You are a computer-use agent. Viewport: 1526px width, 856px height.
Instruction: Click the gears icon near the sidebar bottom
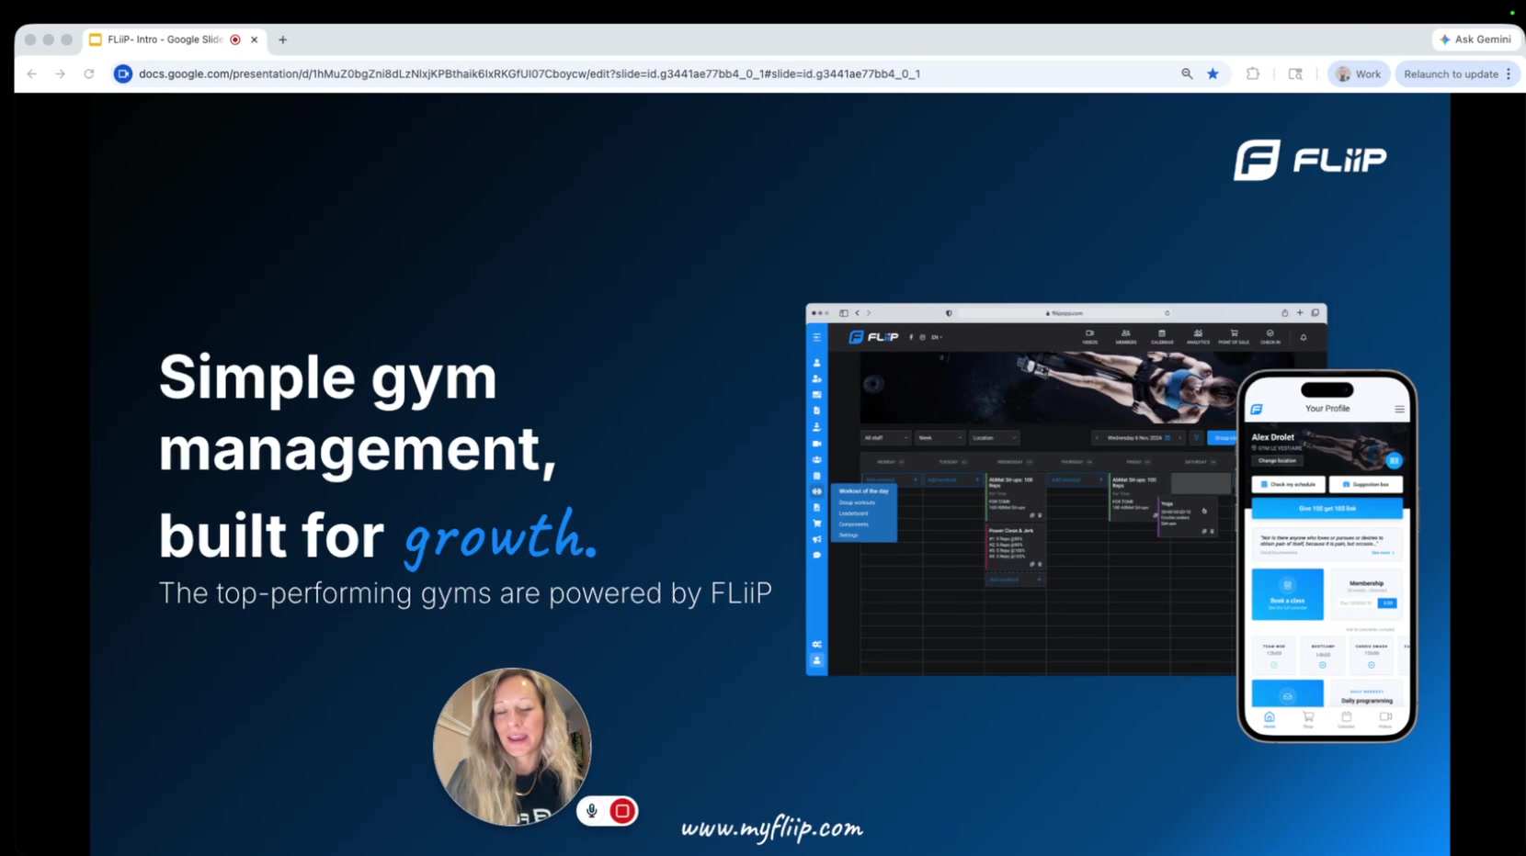[816, 645]
